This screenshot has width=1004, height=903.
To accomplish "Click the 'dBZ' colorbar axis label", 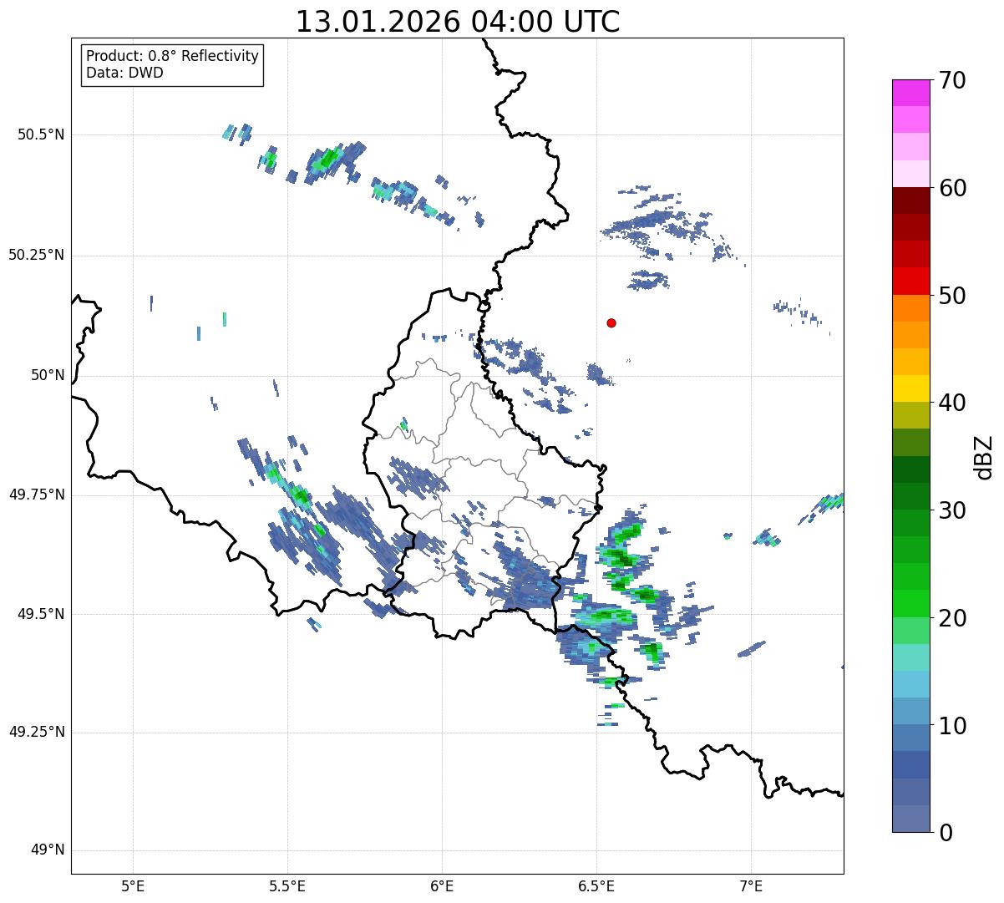I will pyautogui.click(x=984, y=457).
